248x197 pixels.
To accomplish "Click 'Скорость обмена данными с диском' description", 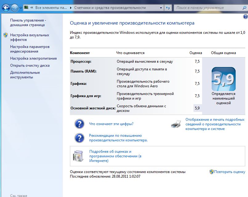I will 141,108.
